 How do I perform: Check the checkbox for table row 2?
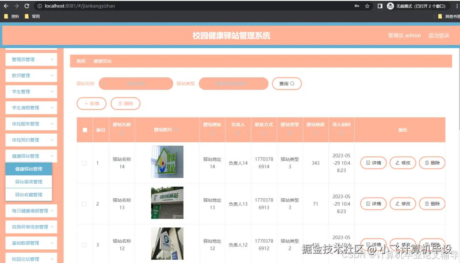(85, 204)
